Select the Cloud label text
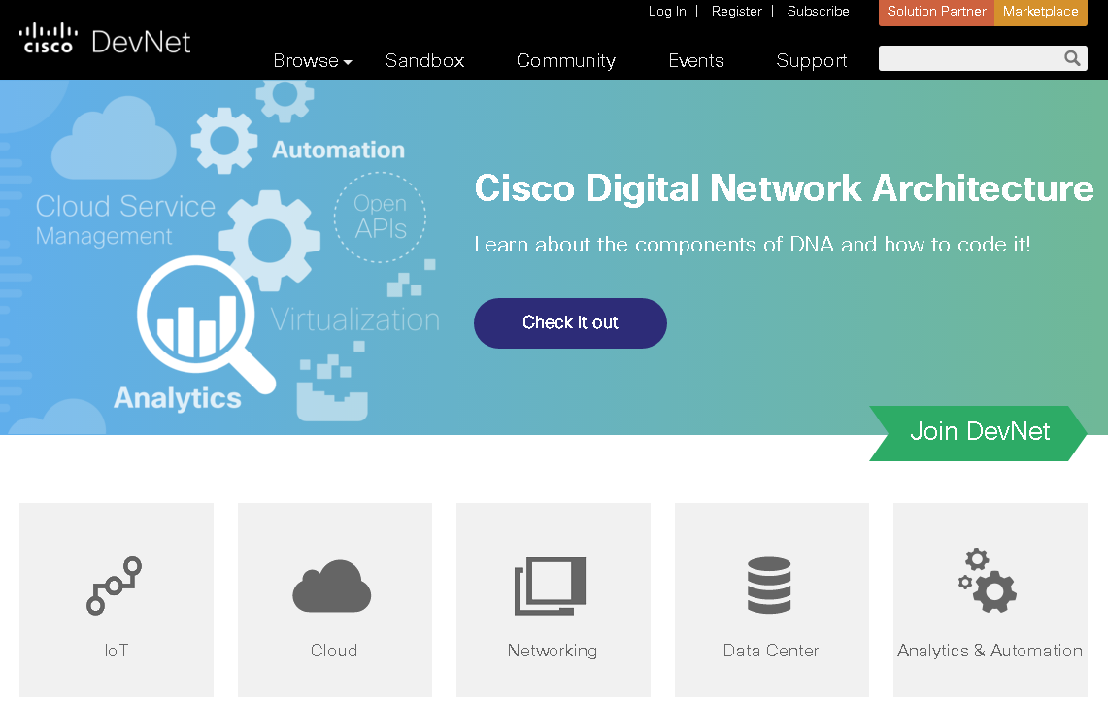This screenshot has height=704, width=1108. tap(333, 651)
